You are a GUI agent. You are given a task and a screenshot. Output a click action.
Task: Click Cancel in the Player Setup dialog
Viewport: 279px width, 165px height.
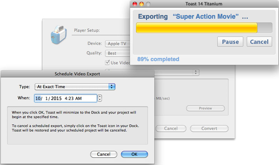171,129
